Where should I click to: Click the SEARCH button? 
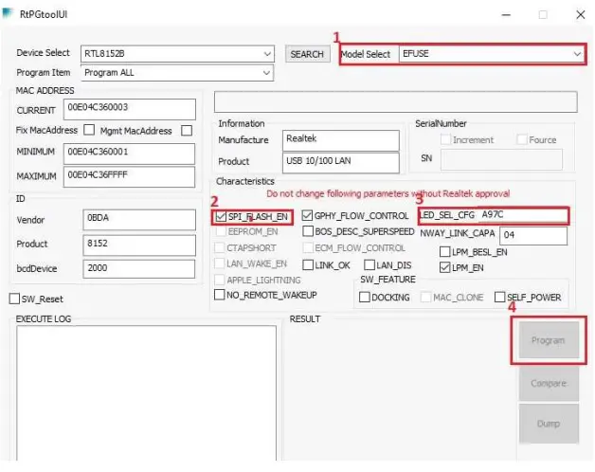(x=307, y=54)
